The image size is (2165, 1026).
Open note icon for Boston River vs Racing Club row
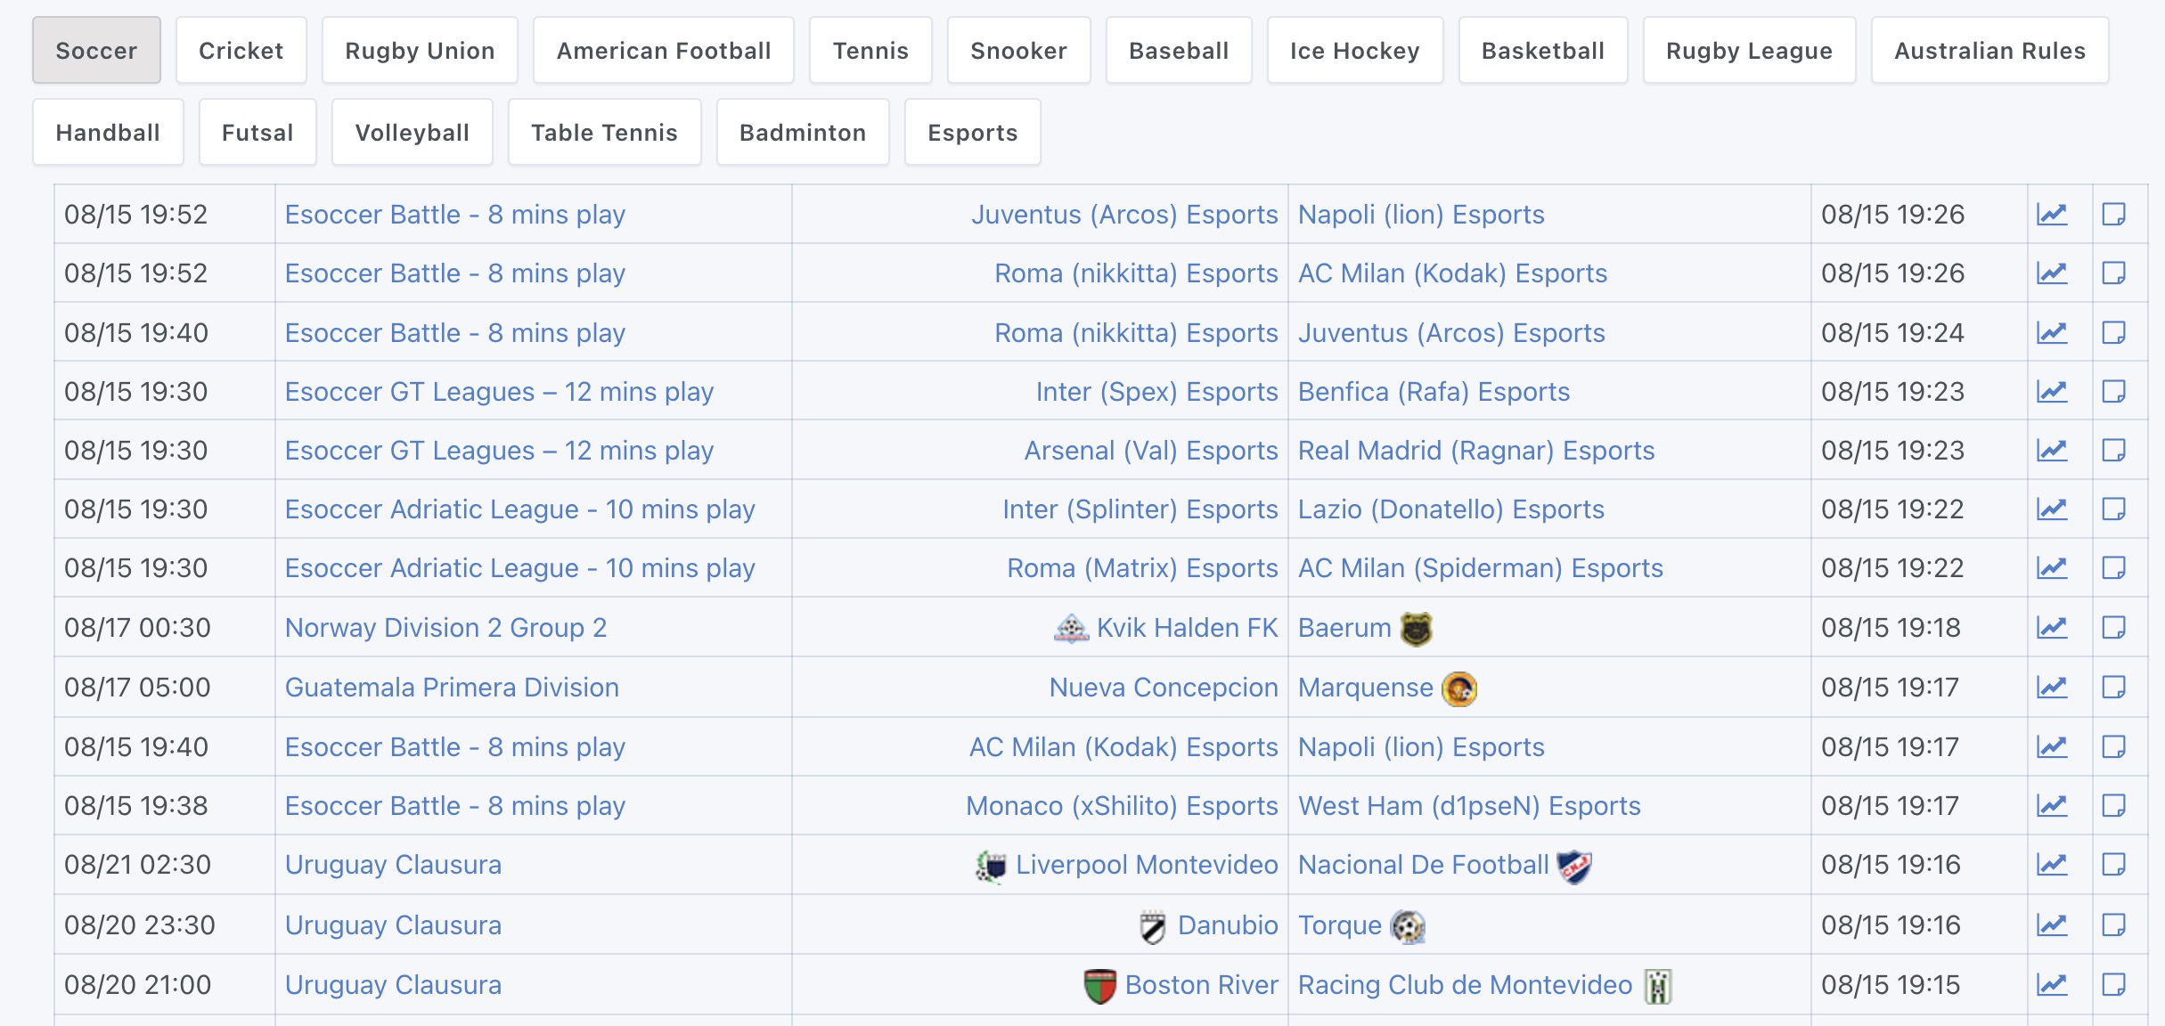tap(2114, 985)
